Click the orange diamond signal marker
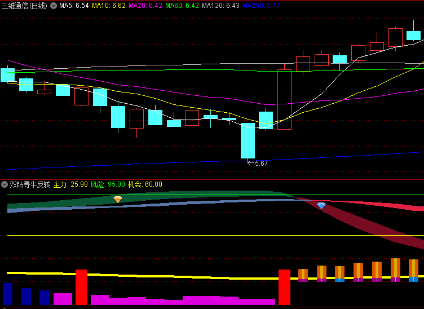Screen dimensions: 424x309 (118, 200)
